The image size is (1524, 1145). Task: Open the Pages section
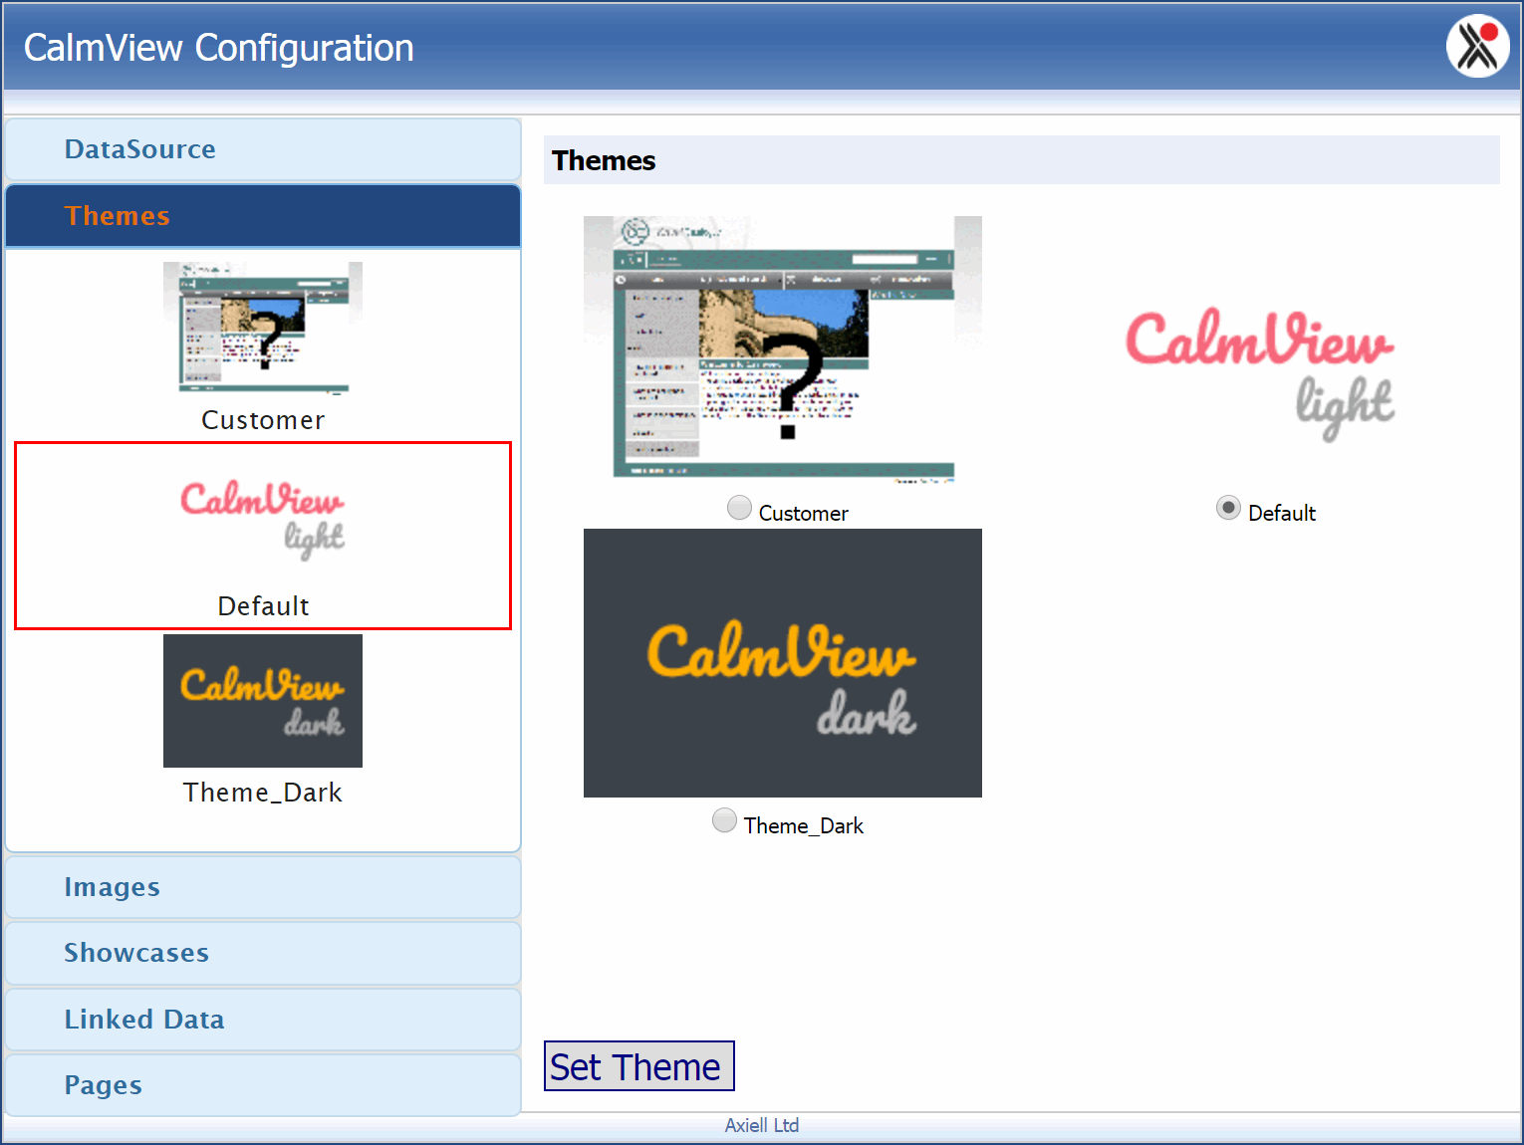(x=263, y=1085)
